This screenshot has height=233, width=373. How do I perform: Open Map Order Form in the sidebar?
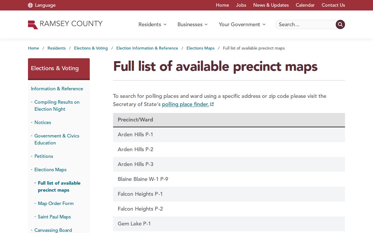(x=56, y=204)
